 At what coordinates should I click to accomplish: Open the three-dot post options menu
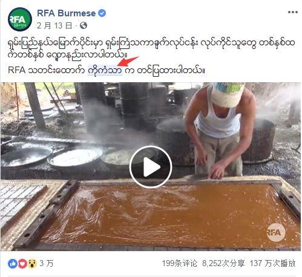coord(293,12)
